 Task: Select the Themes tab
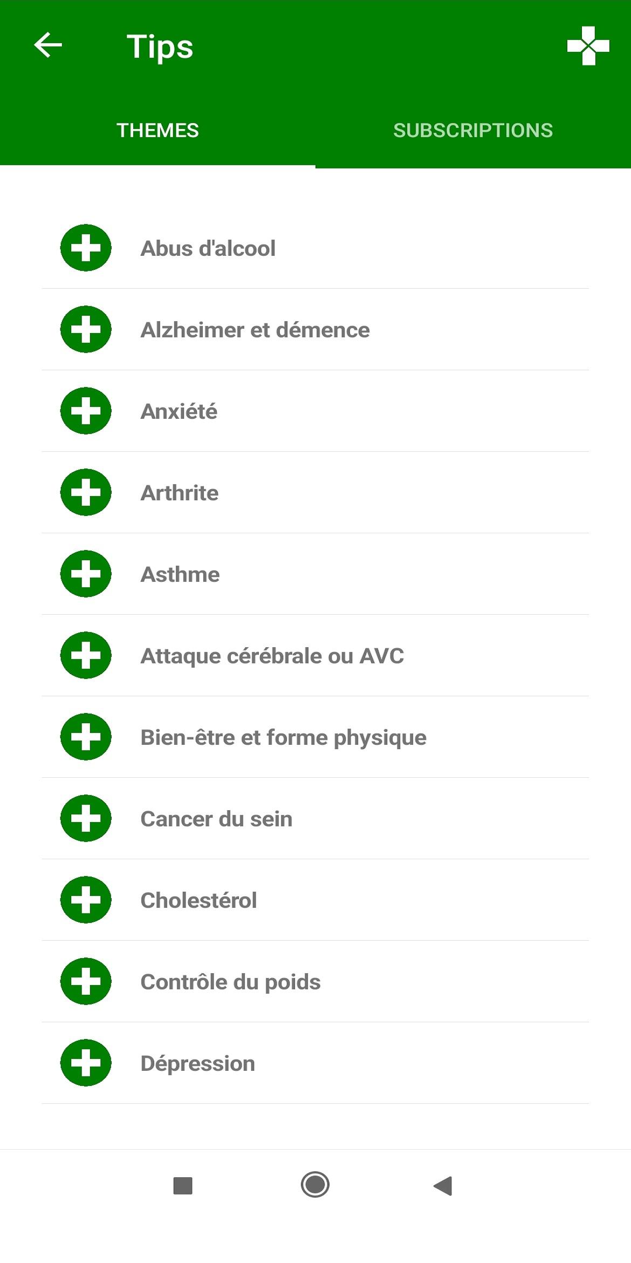click(157, 131)
